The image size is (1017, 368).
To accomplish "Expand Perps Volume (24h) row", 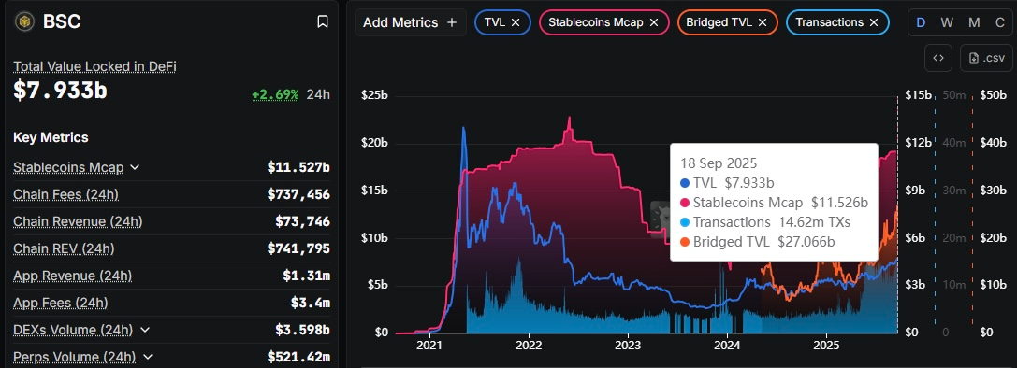I will (147, 357).
